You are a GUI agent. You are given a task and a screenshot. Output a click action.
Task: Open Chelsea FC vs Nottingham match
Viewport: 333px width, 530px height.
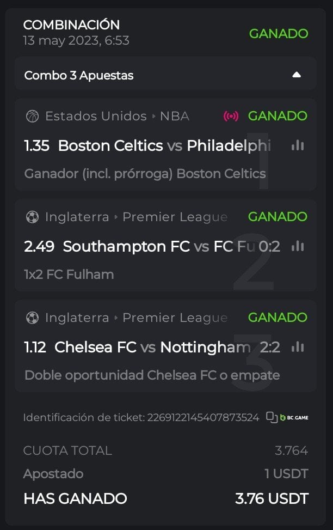152,347
